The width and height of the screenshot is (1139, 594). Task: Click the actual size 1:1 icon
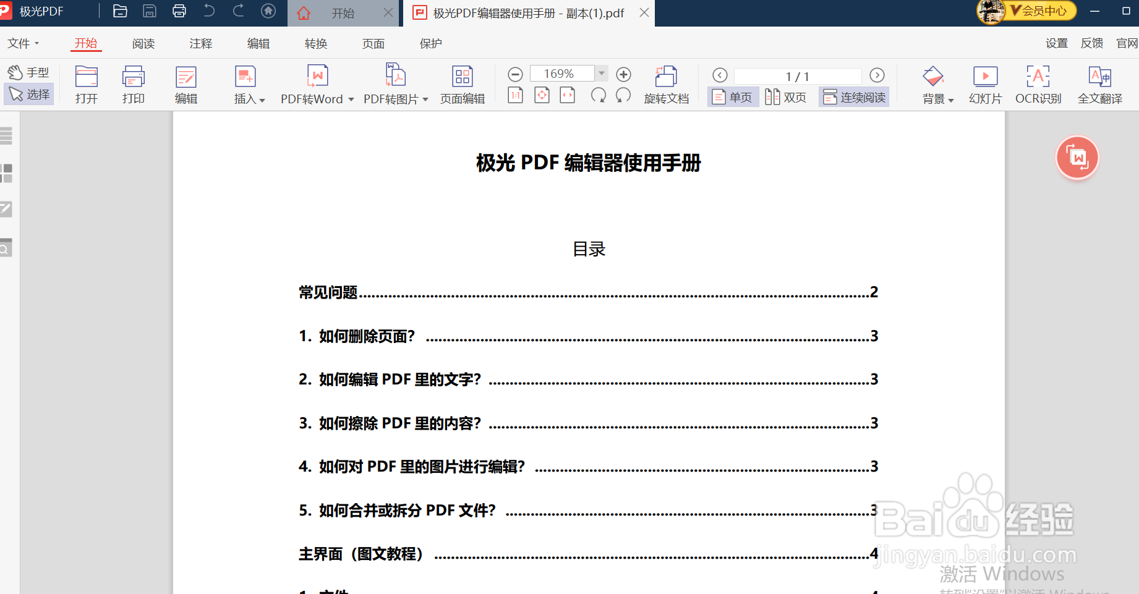(516, 95)
